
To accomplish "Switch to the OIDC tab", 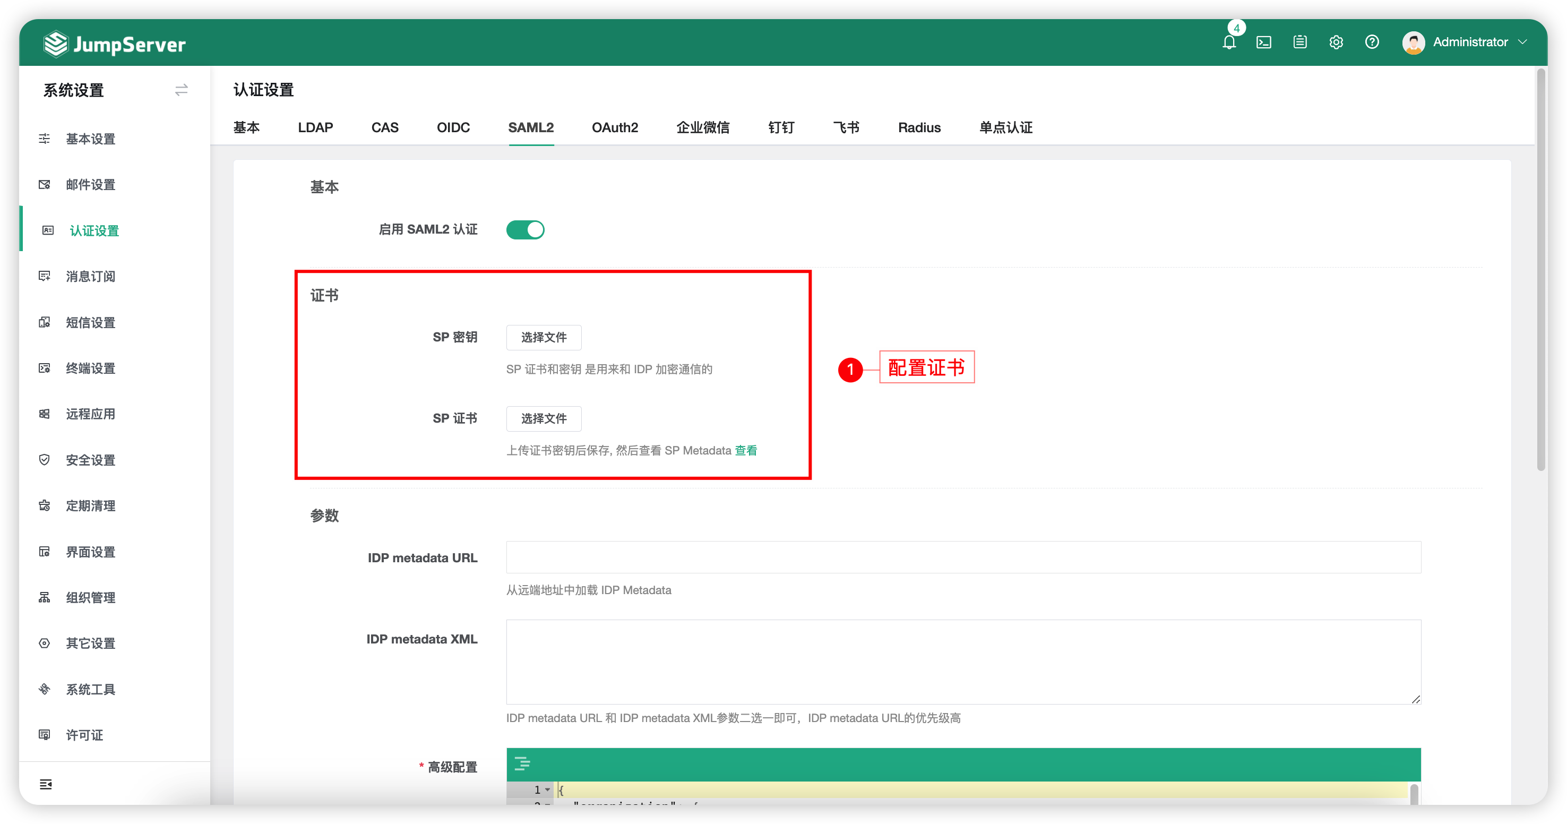I will 453,128.
